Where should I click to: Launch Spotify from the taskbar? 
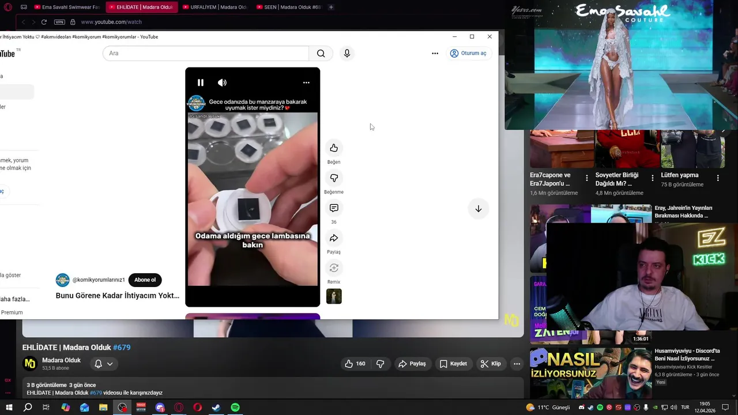tap(235, 408)
